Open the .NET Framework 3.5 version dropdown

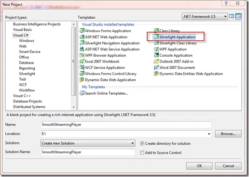pos(205,16)
